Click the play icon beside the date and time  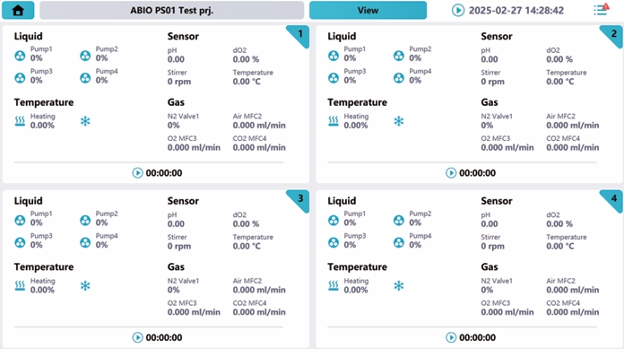pyautogui.click(x=458, y=11)
